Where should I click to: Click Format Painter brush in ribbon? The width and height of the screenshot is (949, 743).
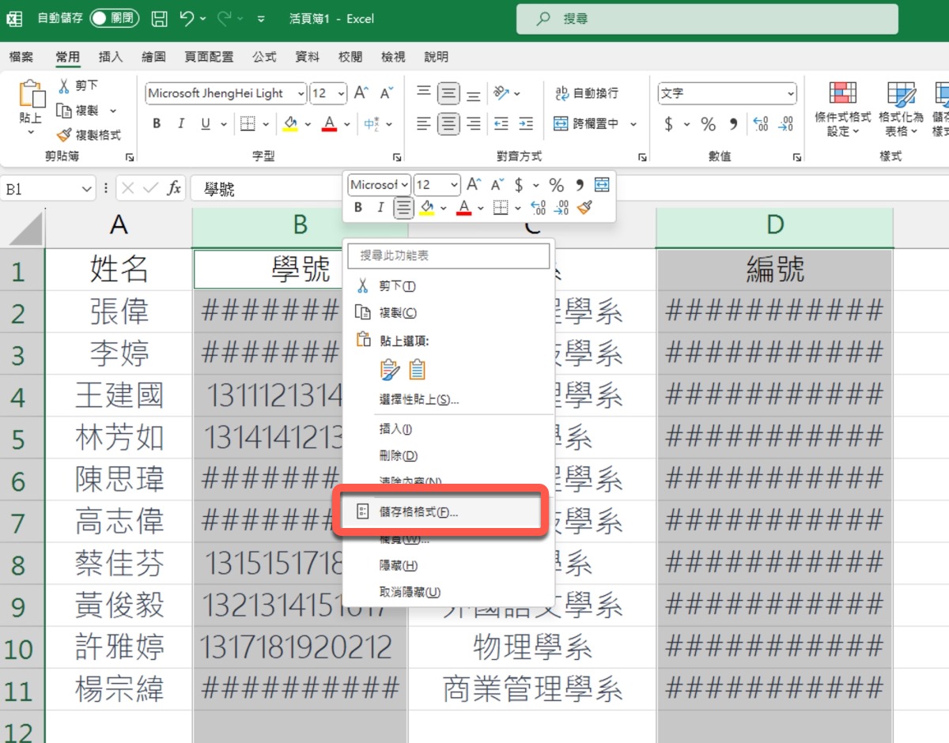pos(89,135)
